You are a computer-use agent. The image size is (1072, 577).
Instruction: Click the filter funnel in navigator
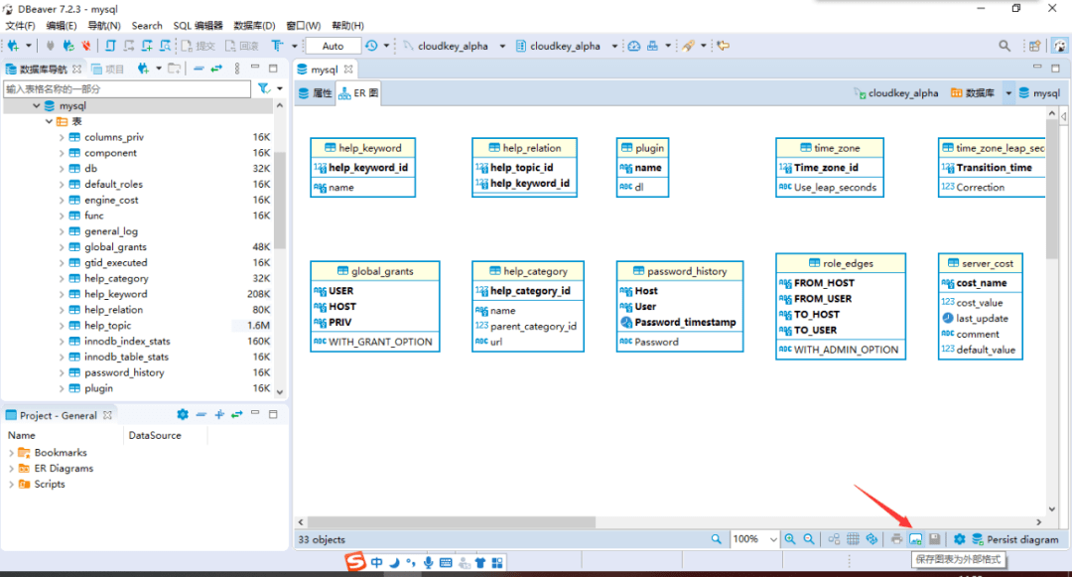tap(264, 88)
